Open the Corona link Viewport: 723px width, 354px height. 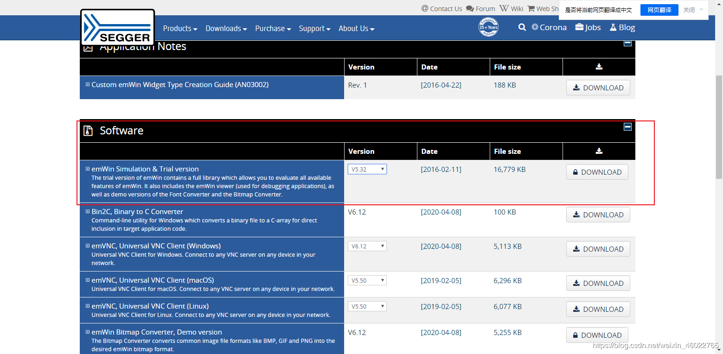click(549, 27)
